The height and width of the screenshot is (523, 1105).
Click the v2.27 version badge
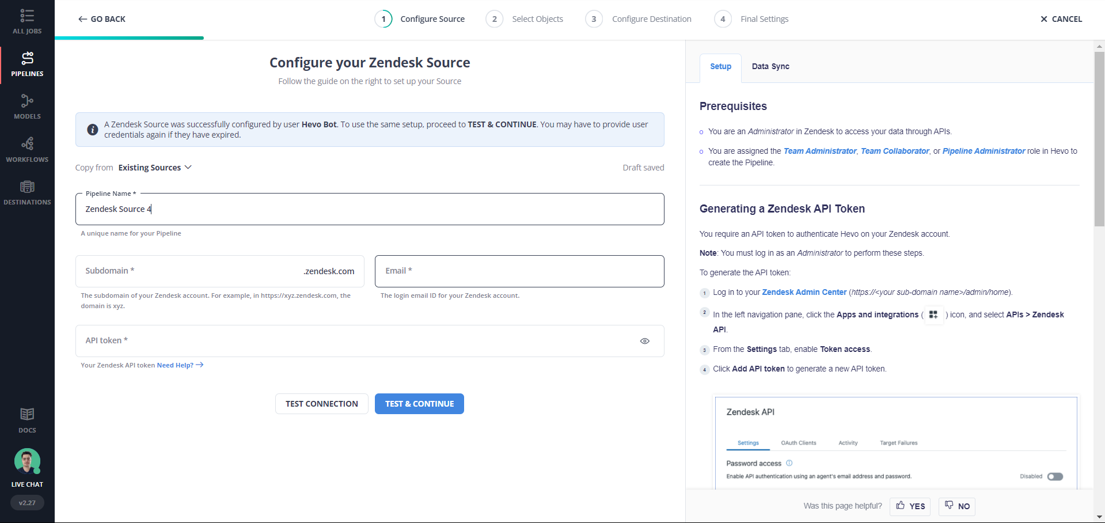pyautogui.click(x=27, y=503)
